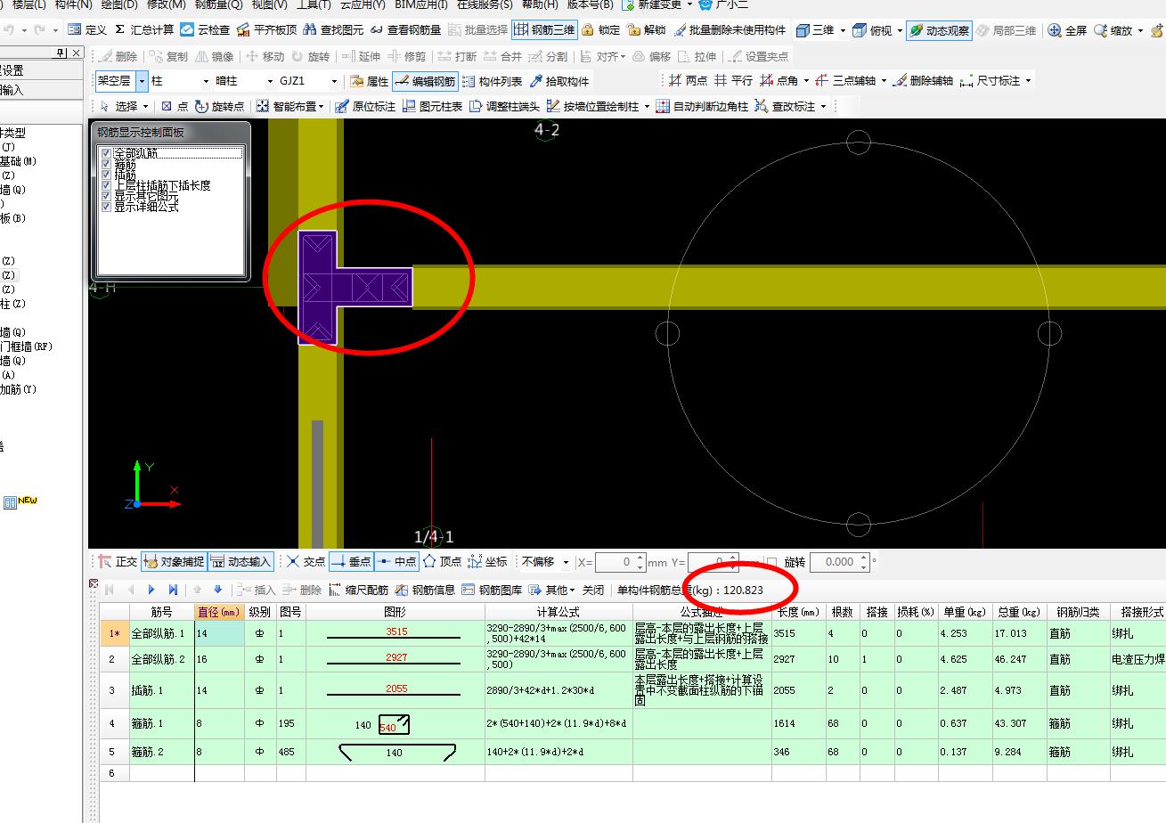Click 调整柱端头 adjust column end

coord(505,106)
